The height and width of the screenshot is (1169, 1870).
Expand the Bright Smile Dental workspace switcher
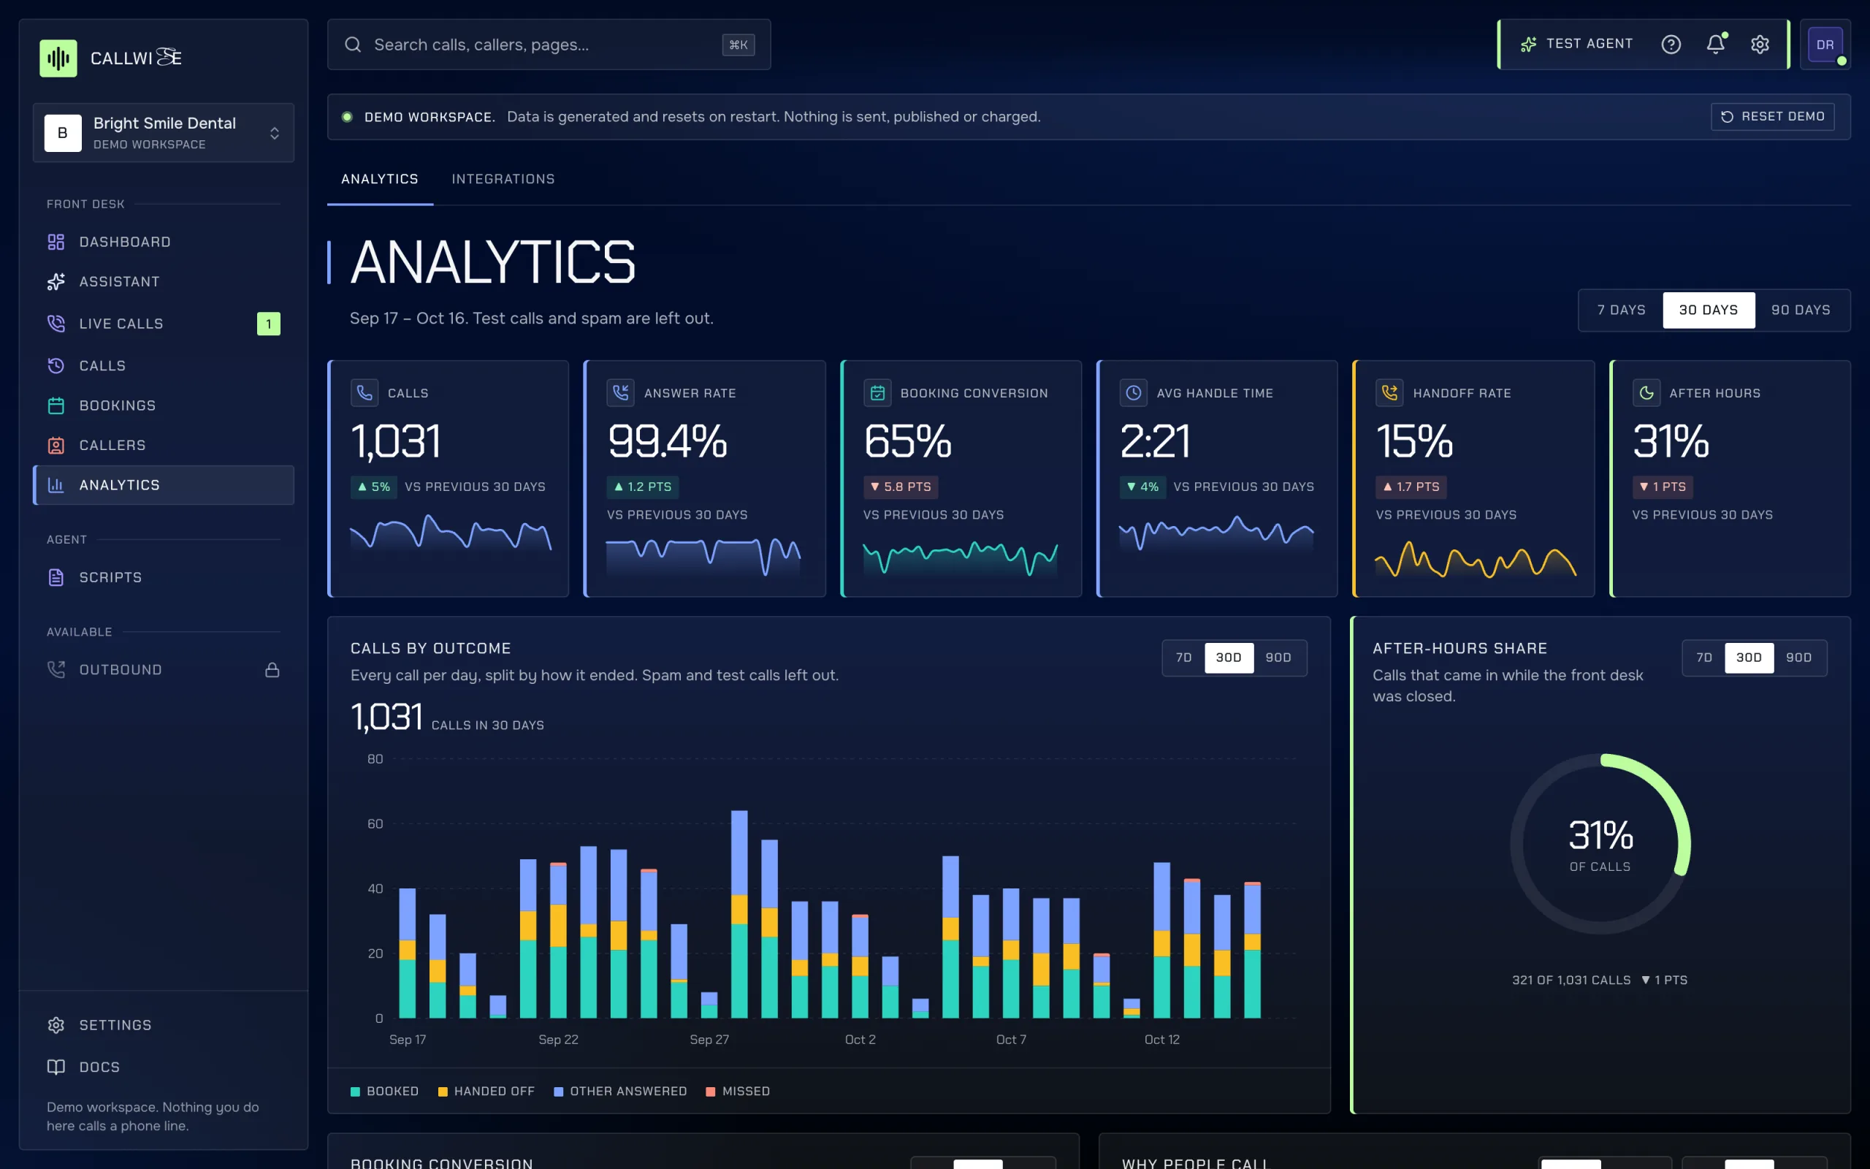click(163, 133)
